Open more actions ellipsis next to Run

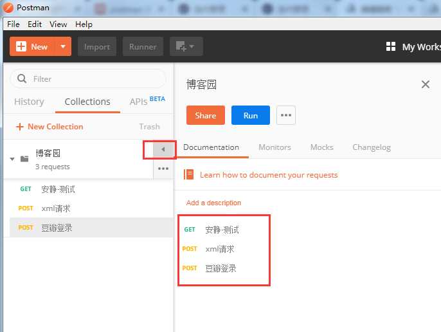tap(286, 115)
